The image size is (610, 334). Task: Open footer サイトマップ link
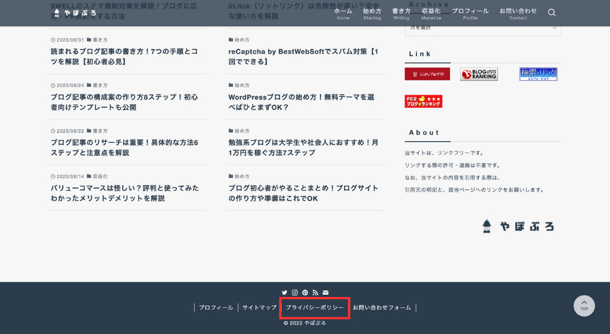[x=260, y=308]
